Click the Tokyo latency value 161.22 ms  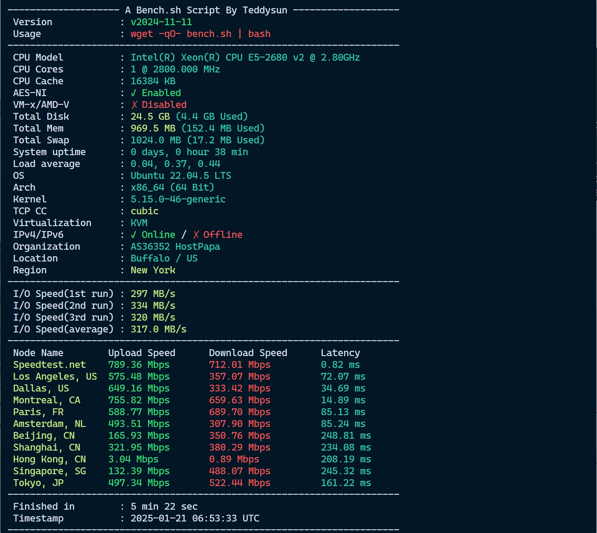(x=346, y=483)
